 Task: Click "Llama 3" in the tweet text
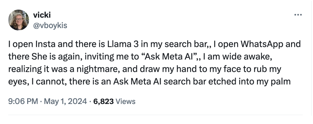[119, 44]
